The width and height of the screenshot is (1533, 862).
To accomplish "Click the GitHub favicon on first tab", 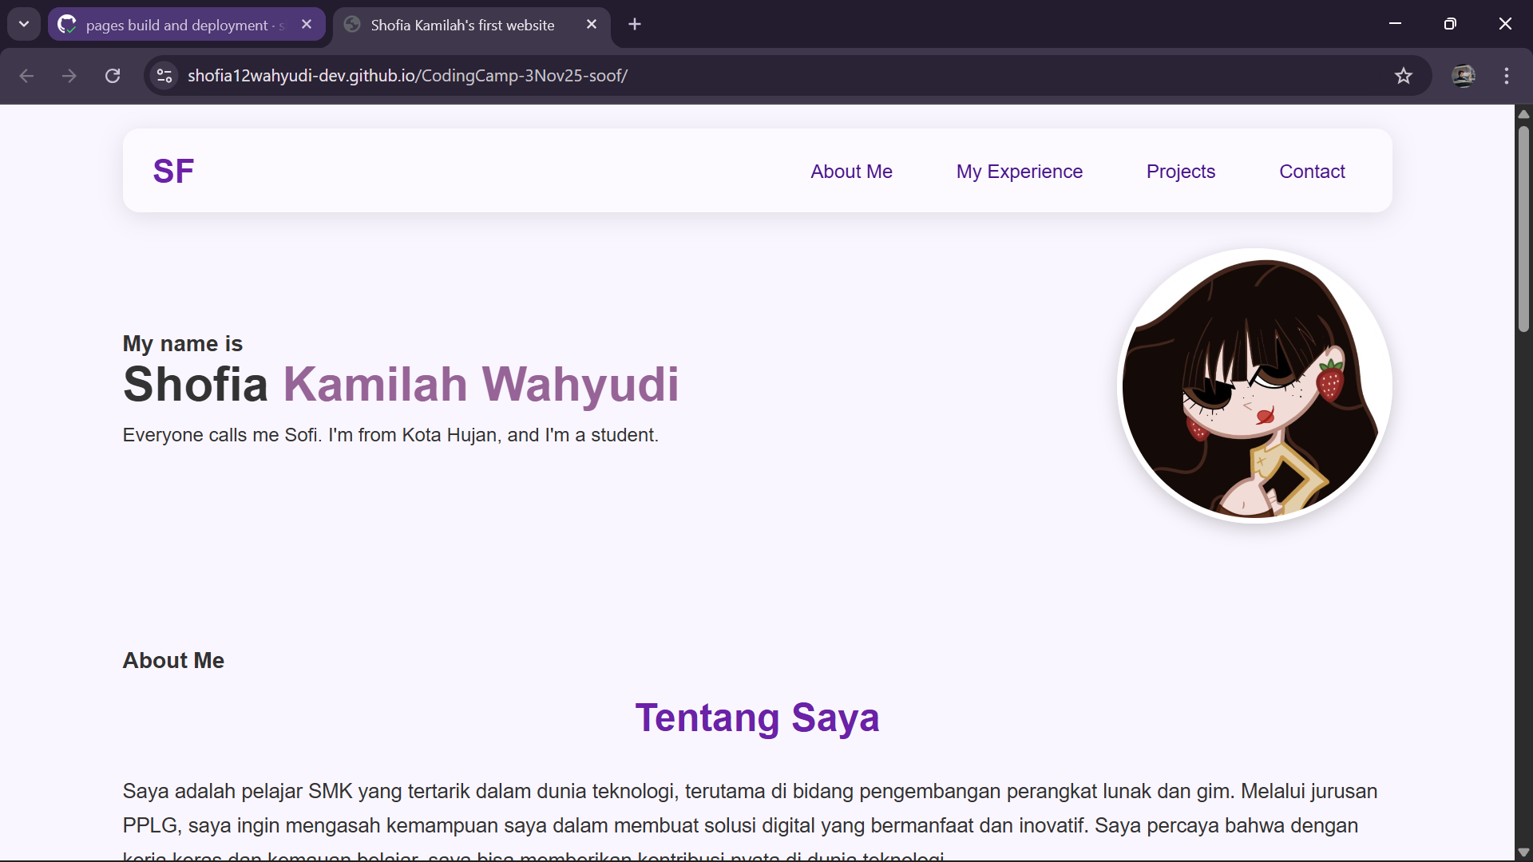I will click(x=67, y=24).
